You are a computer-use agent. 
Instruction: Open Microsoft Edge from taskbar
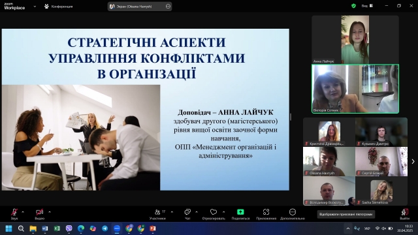[81, 228]
